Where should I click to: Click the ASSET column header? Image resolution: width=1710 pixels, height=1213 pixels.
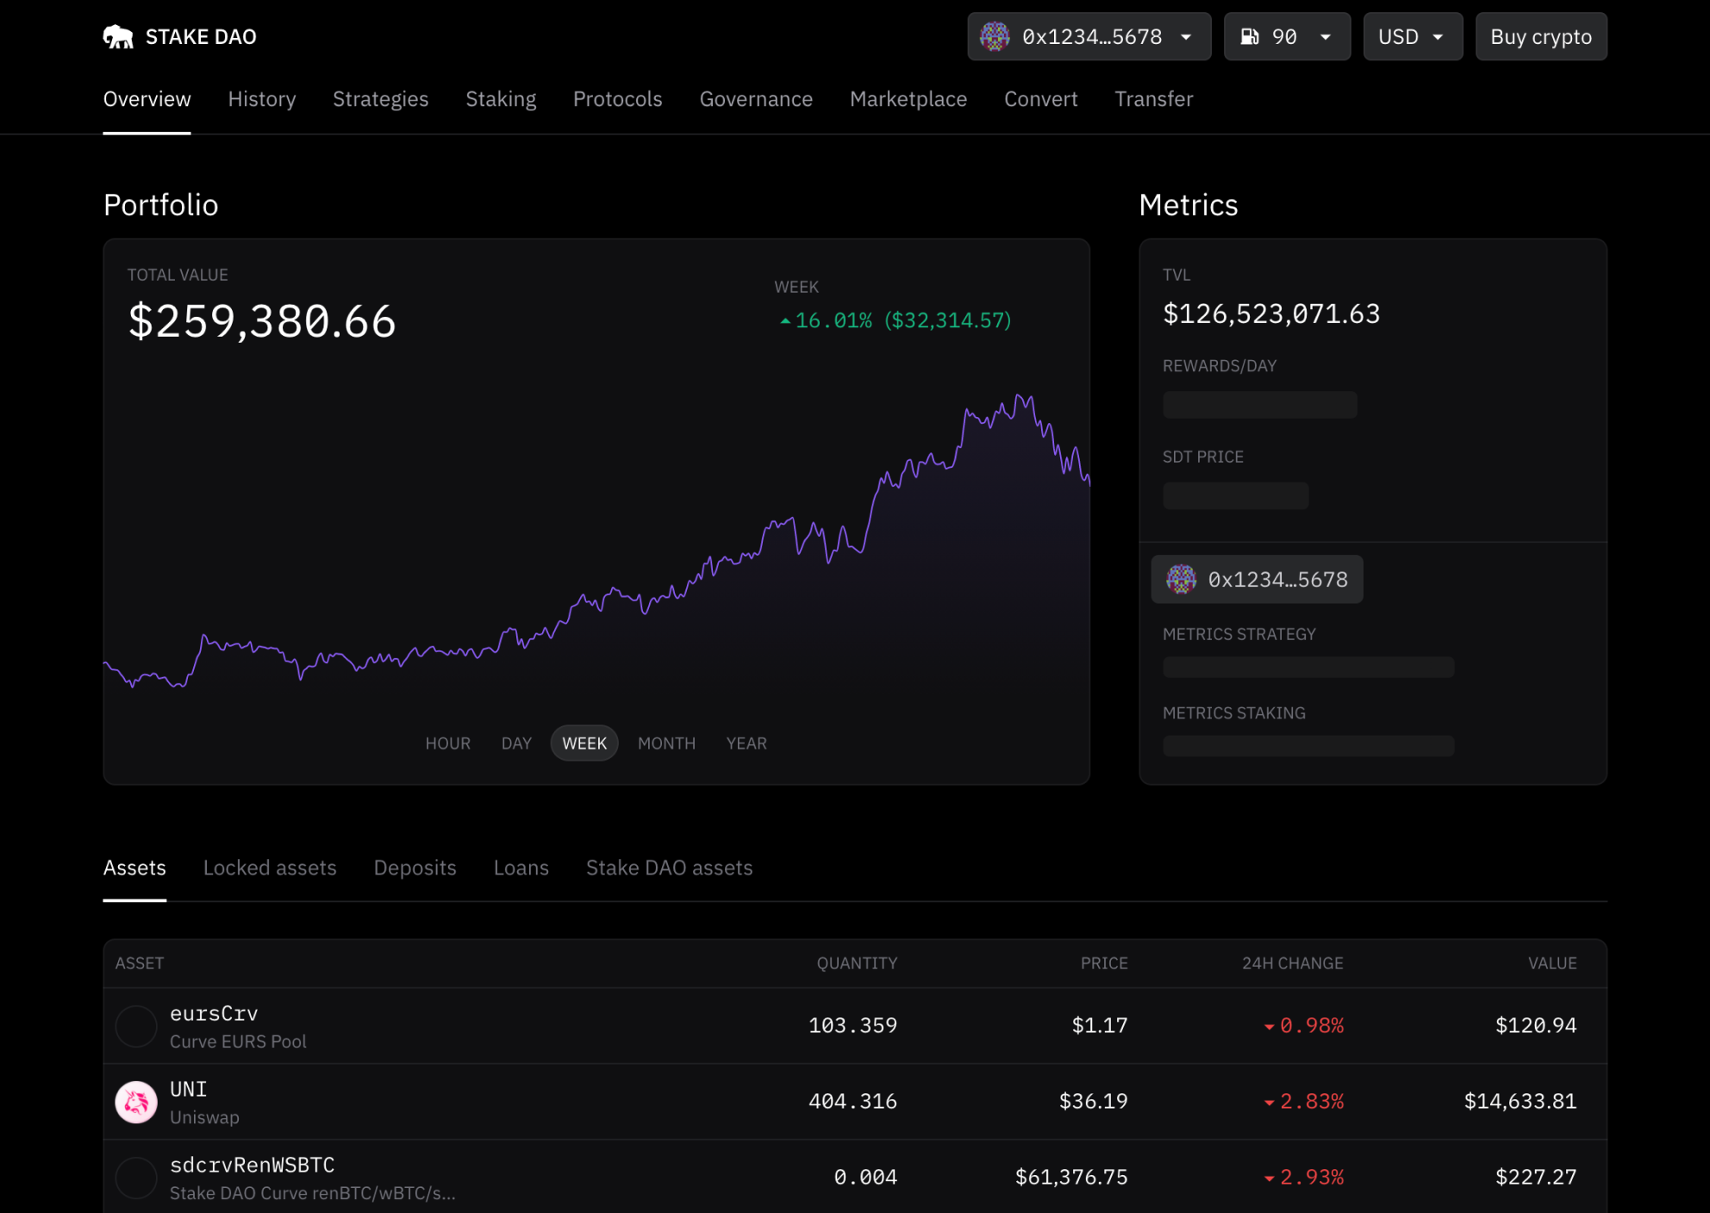140,963
